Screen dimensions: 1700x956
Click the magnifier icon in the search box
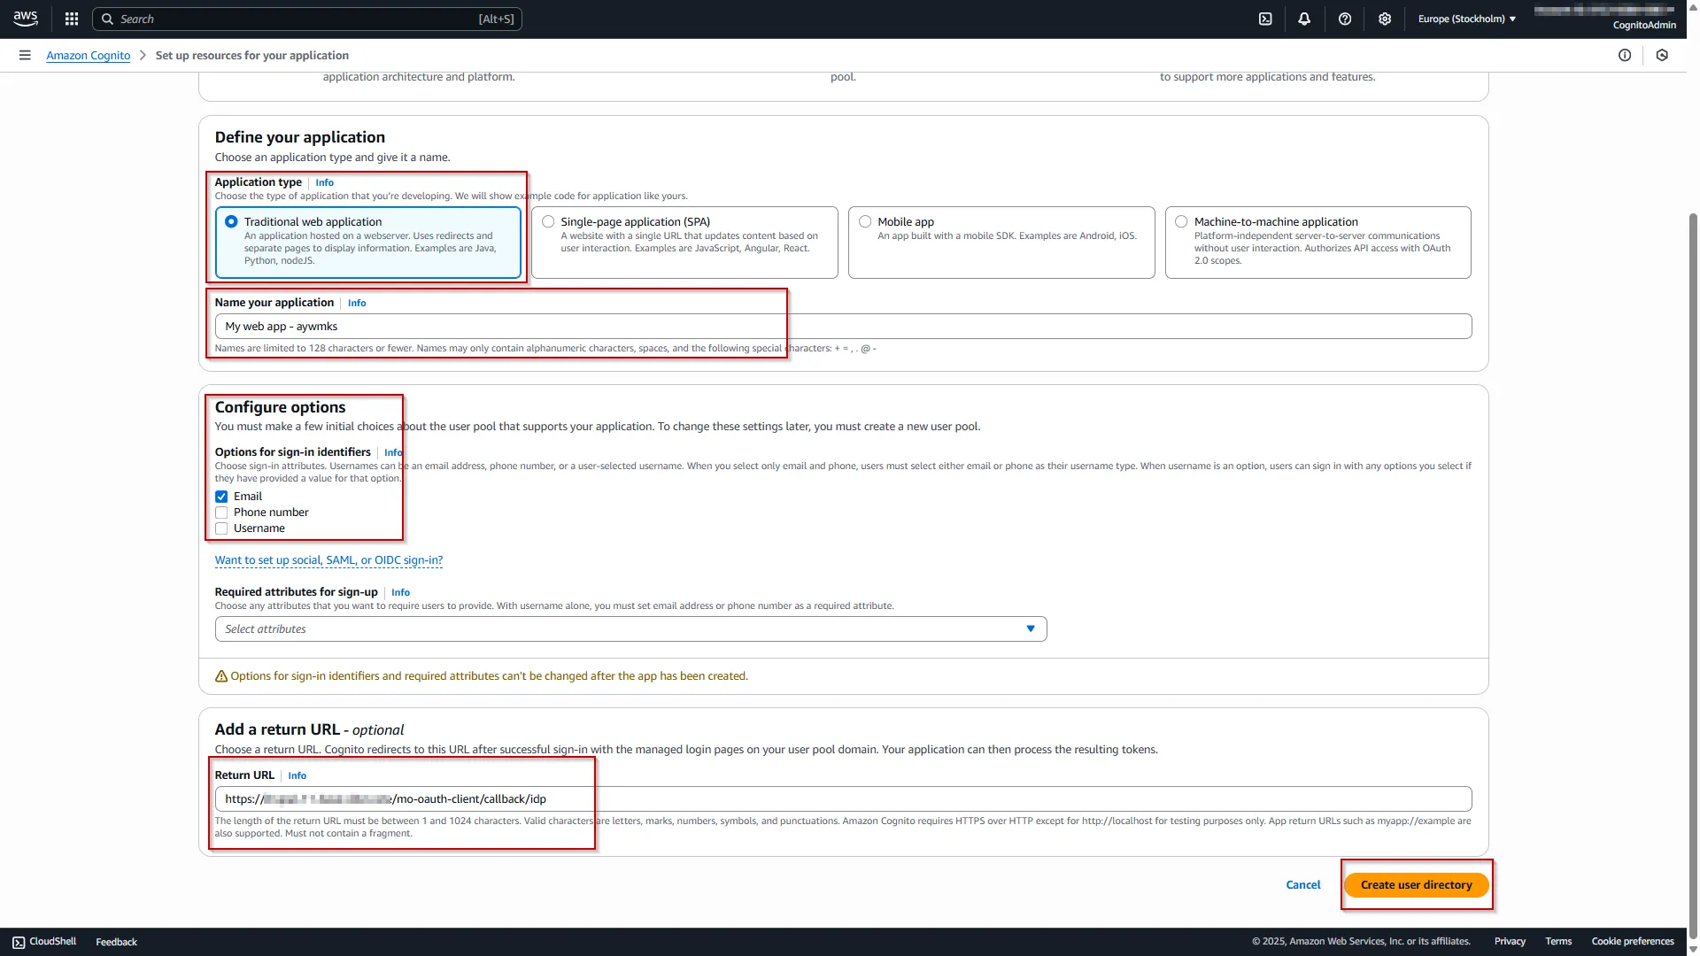[x=107, y=19]
